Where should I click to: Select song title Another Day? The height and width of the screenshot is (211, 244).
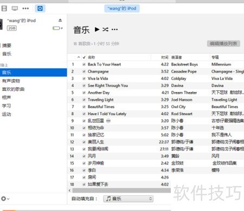[99, 93]
